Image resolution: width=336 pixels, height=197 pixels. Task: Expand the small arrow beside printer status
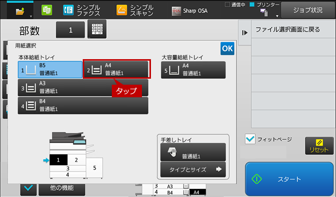pyautogui.click(x=277, y=16)
